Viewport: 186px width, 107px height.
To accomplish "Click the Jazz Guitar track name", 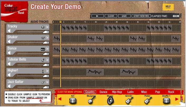I will (16, 82).
